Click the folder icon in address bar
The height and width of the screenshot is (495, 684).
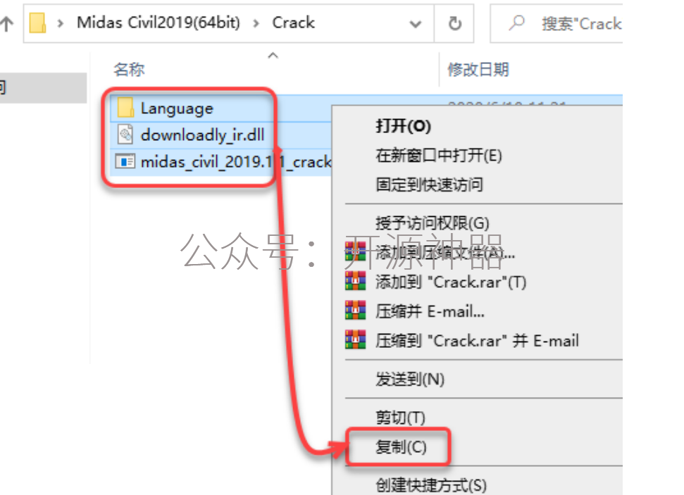pos(37,23)
